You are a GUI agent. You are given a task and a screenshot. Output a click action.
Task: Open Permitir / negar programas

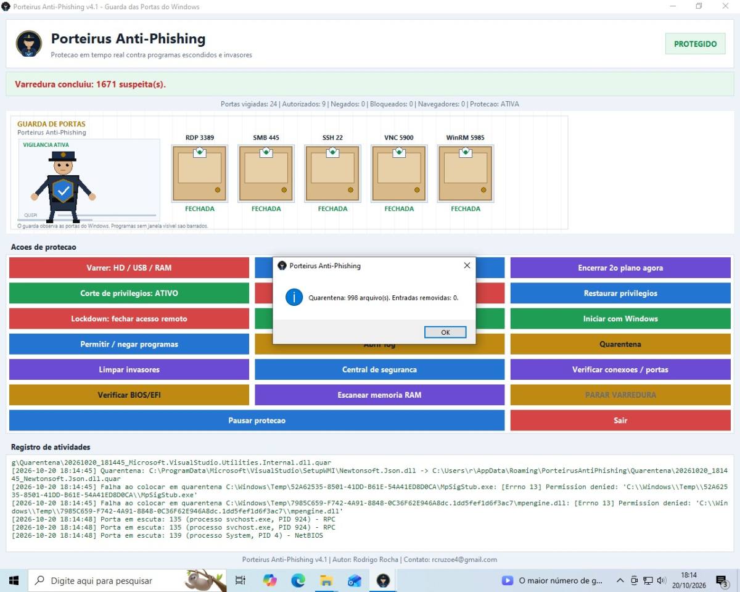point(129,344)
